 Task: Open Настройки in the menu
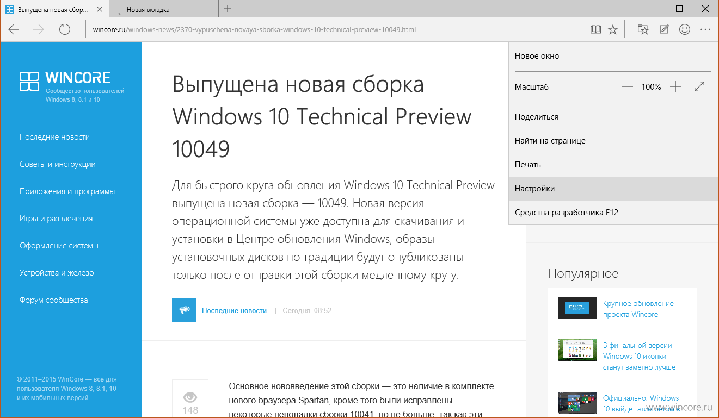pos(613,189)
